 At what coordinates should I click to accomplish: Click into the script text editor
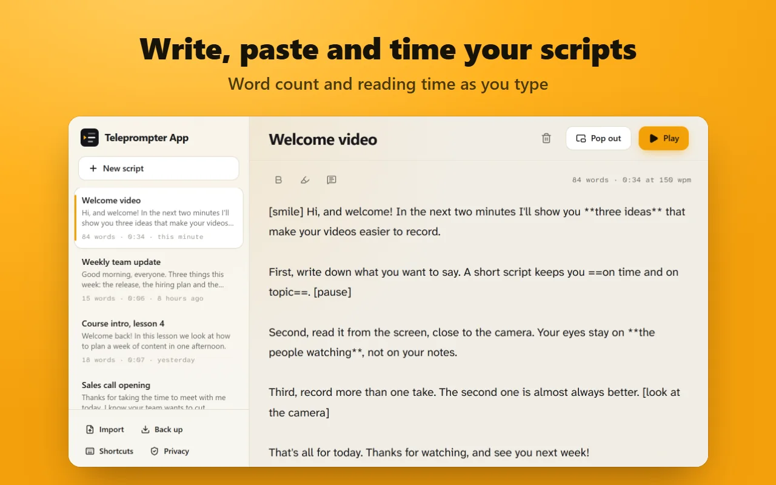pos(480,332)
